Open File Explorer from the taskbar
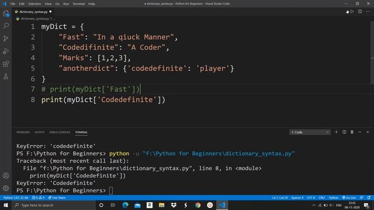The height and width of the screenshot is (210, 374). coord(161,205)
